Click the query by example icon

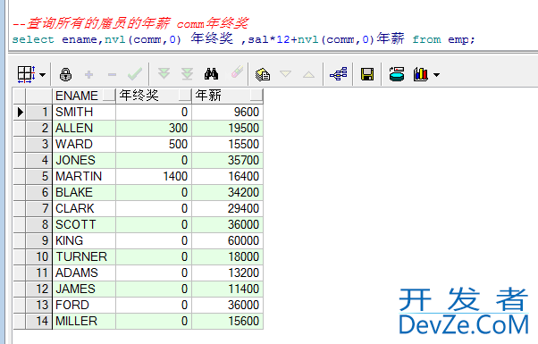coord(263,74)
